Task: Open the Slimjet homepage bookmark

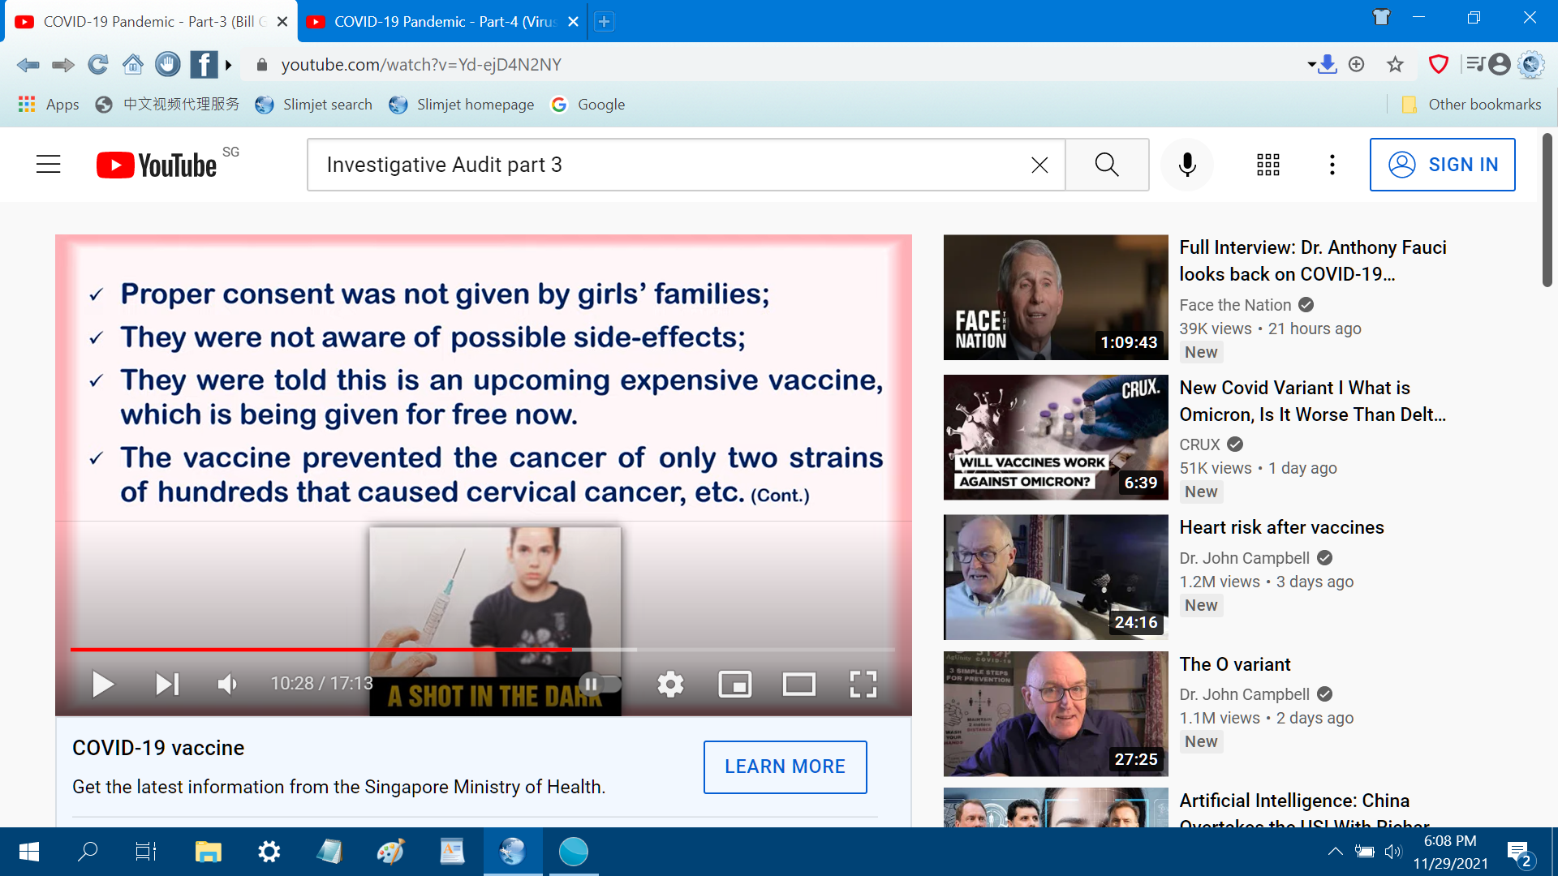Action: coord(461,105)
